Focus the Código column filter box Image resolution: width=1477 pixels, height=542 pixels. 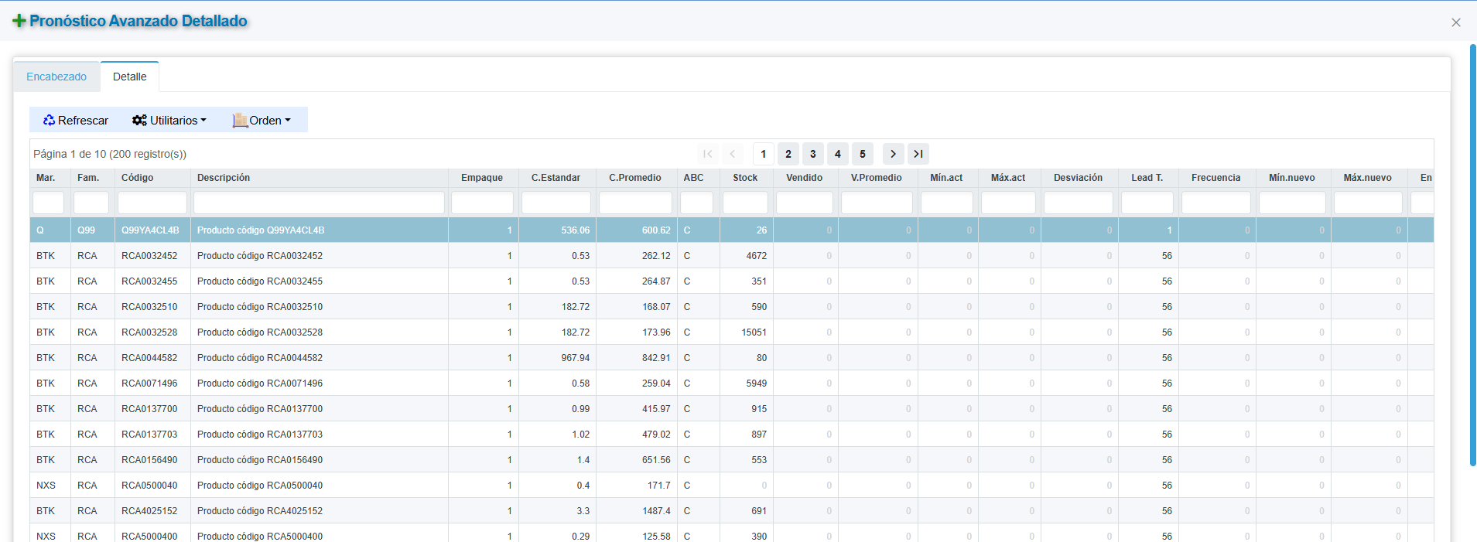coord(152,203)
